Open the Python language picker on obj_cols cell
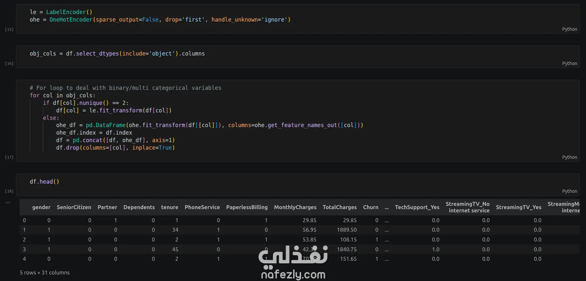 [569, 63]
